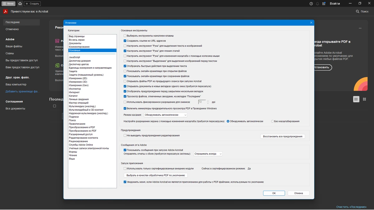Toggle Включить миниатюры предварительного просмотра PDF checkbox

[x=125, y=109]
